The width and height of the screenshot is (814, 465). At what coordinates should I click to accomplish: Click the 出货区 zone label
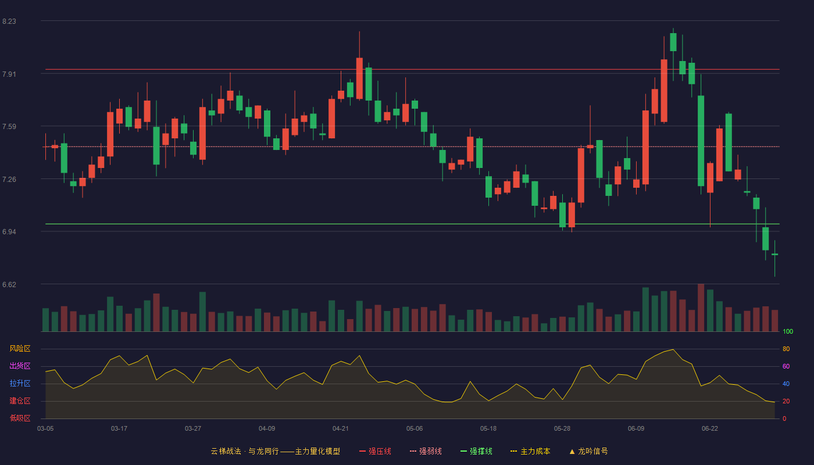[20, 366]
